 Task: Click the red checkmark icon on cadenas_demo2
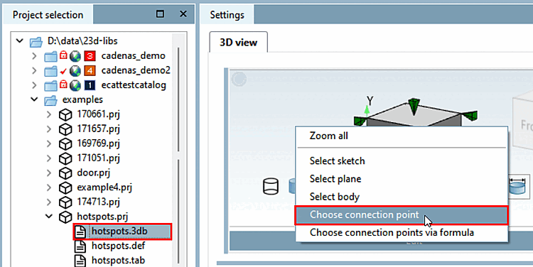click(x=63, y=71)
